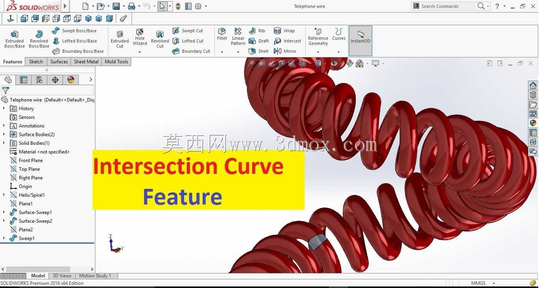Open SOLIDWORKS Resources home icon in task pane
The height and width of the screenshot is (288, 539).
pyautogui.click(x=533, y=85)
